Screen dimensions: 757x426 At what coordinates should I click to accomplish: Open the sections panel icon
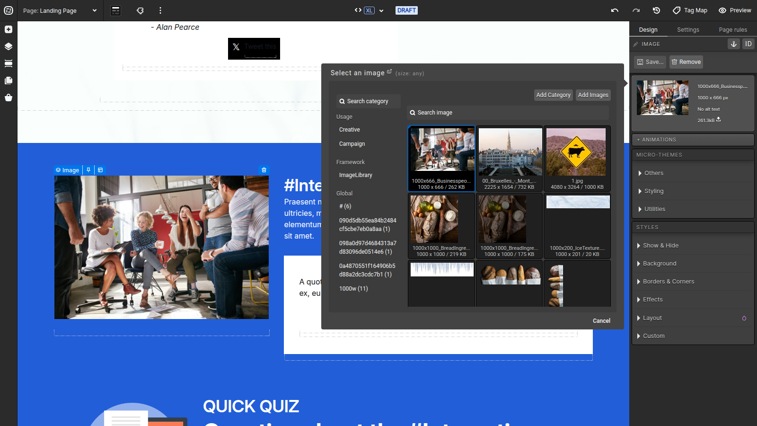(9, 63)
